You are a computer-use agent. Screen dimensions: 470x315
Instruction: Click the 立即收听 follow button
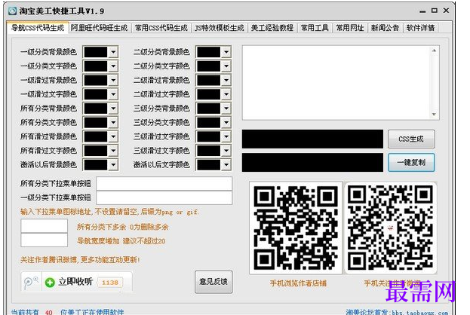point(75,282)
